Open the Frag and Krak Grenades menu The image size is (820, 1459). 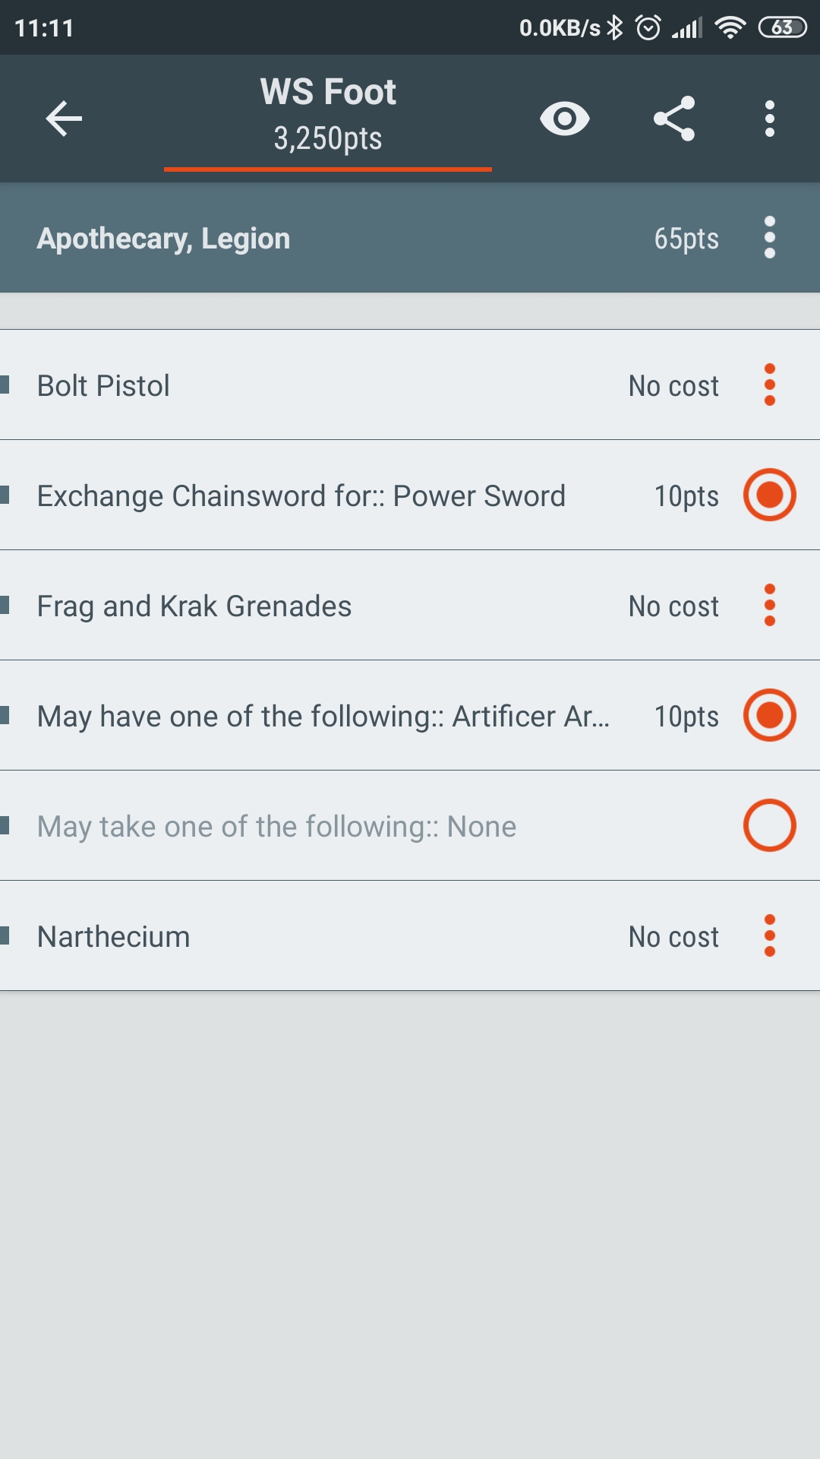[770, 606]
